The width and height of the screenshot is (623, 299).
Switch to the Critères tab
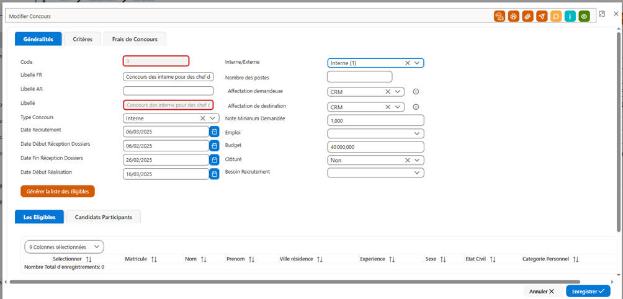(x=83, y=39)
